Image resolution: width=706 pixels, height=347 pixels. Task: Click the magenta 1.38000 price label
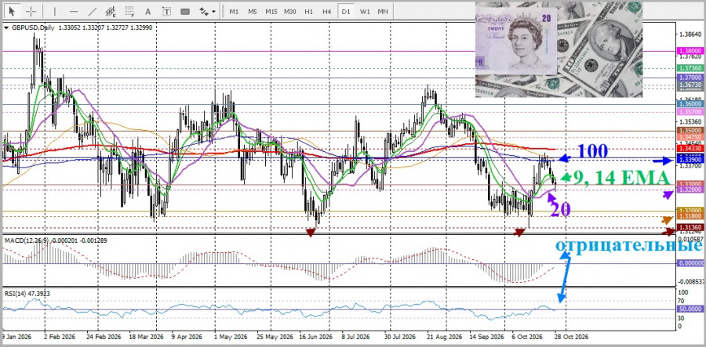pyautogui.click(x=689, y=52)
